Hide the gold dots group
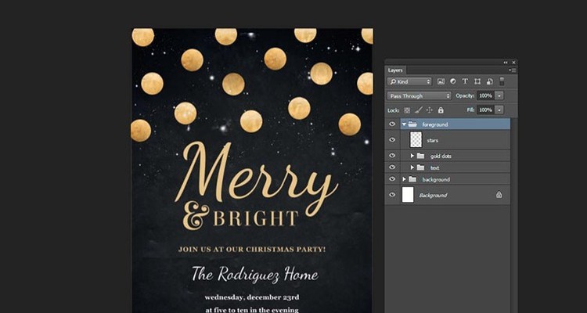Viewport: 587px width, 313px height. (x=392, y=156)
